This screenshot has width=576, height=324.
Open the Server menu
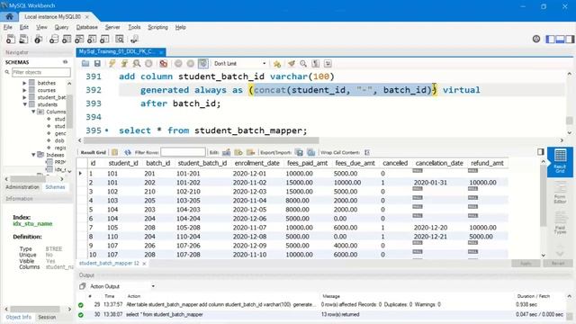point(112,27)
